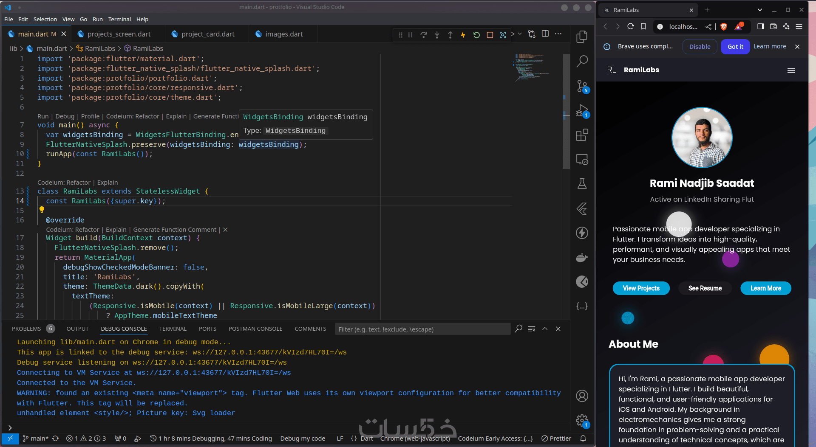816x447 pixels.
Task: Open the Widget Inspector from the debug toolbar
Action: click(x=503, y=35)
